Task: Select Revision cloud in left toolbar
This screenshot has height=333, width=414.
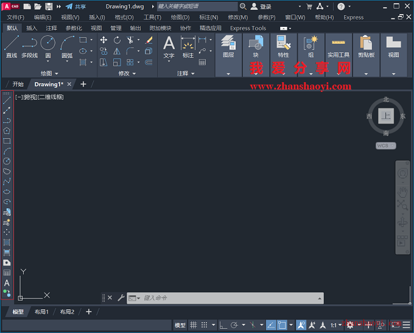Action: pos(7,172)
